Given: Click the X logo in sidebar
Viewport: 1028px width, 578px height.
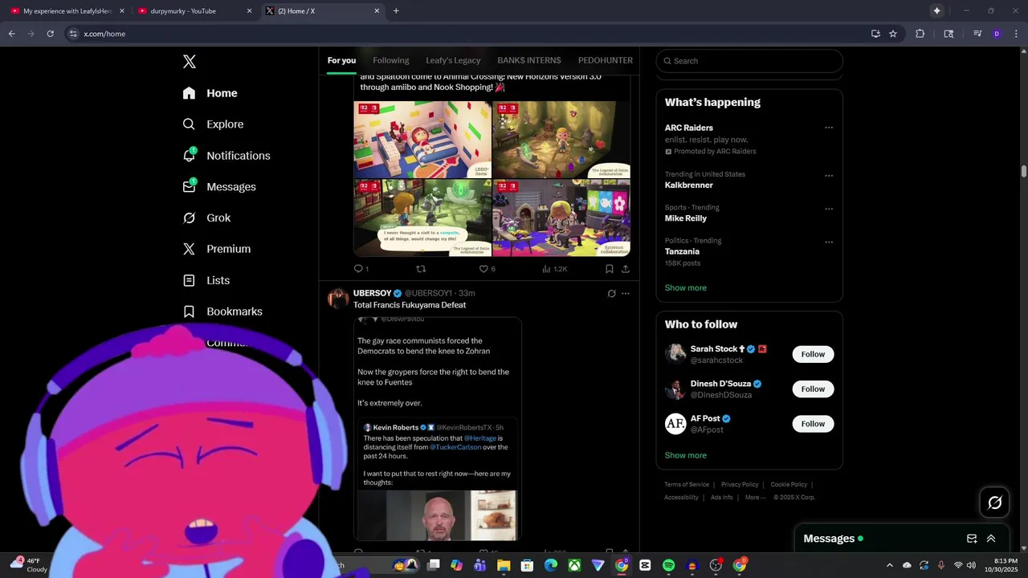Looking at the screenshot, I should tap(189, 62).
